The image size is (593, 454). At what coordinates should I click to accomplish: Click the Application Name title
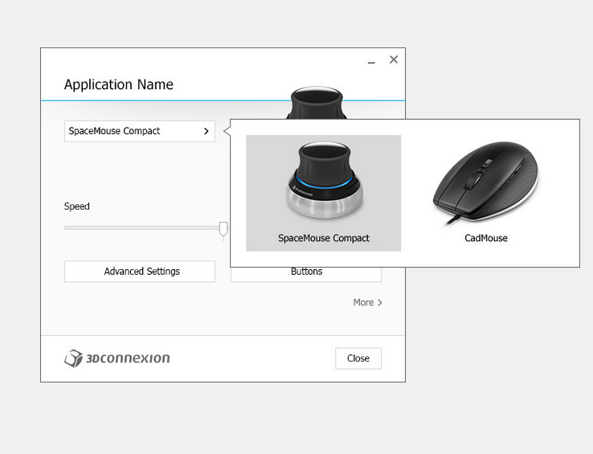[x=118, y=84]
